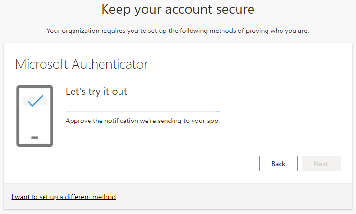Click the blue checkmark on the phone

click(35, 102)
